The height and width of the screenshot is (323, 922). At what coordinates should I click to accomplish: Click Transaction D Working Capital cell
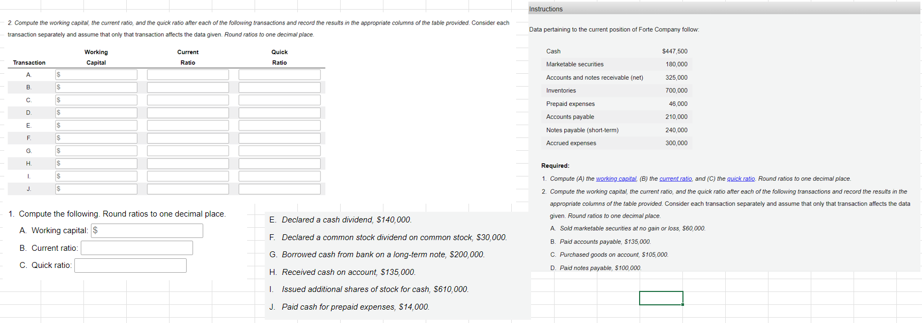click(x=96, y=112)
